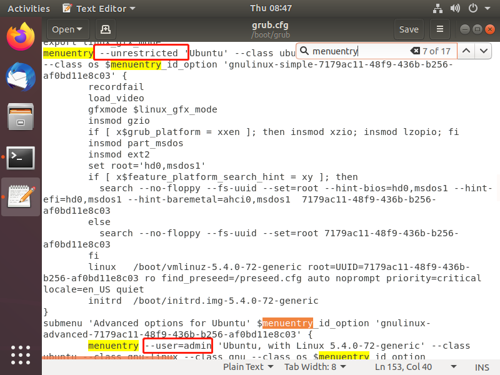Image resolution: width=500 pixels, height=375 pixels.
Task: Click the insmod gzio line
Action: coord(119,121)
